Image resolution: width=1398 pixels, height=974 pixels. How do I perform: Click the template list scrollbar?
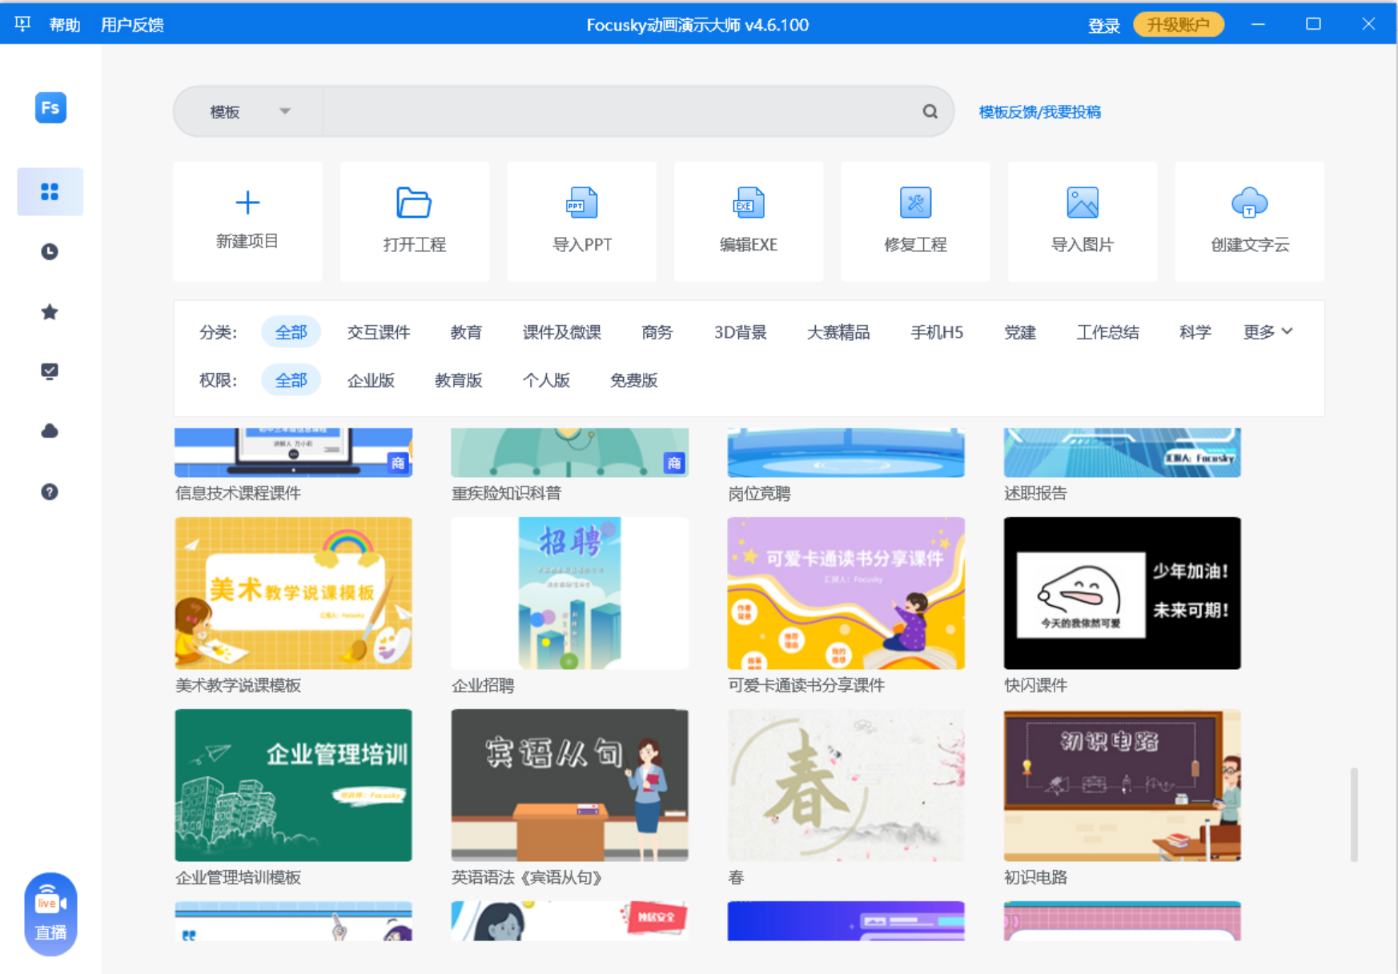click(x=1354, y=814)
